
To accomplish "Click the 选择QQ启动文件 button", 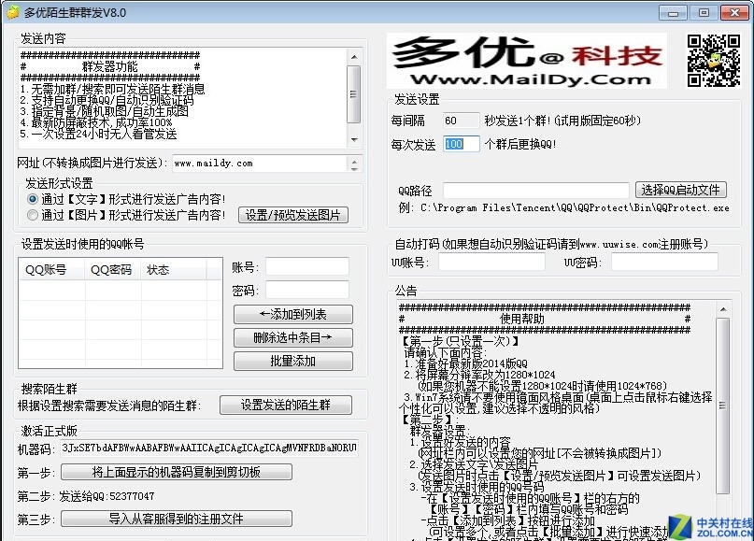I will [x=680, y=190].
